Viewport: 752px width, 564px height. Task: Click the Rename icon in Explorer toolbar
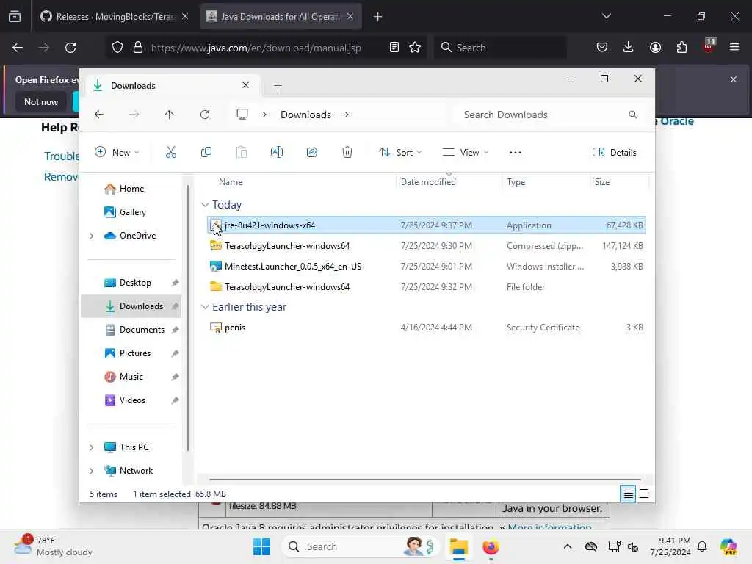click(x=277, y=153)
